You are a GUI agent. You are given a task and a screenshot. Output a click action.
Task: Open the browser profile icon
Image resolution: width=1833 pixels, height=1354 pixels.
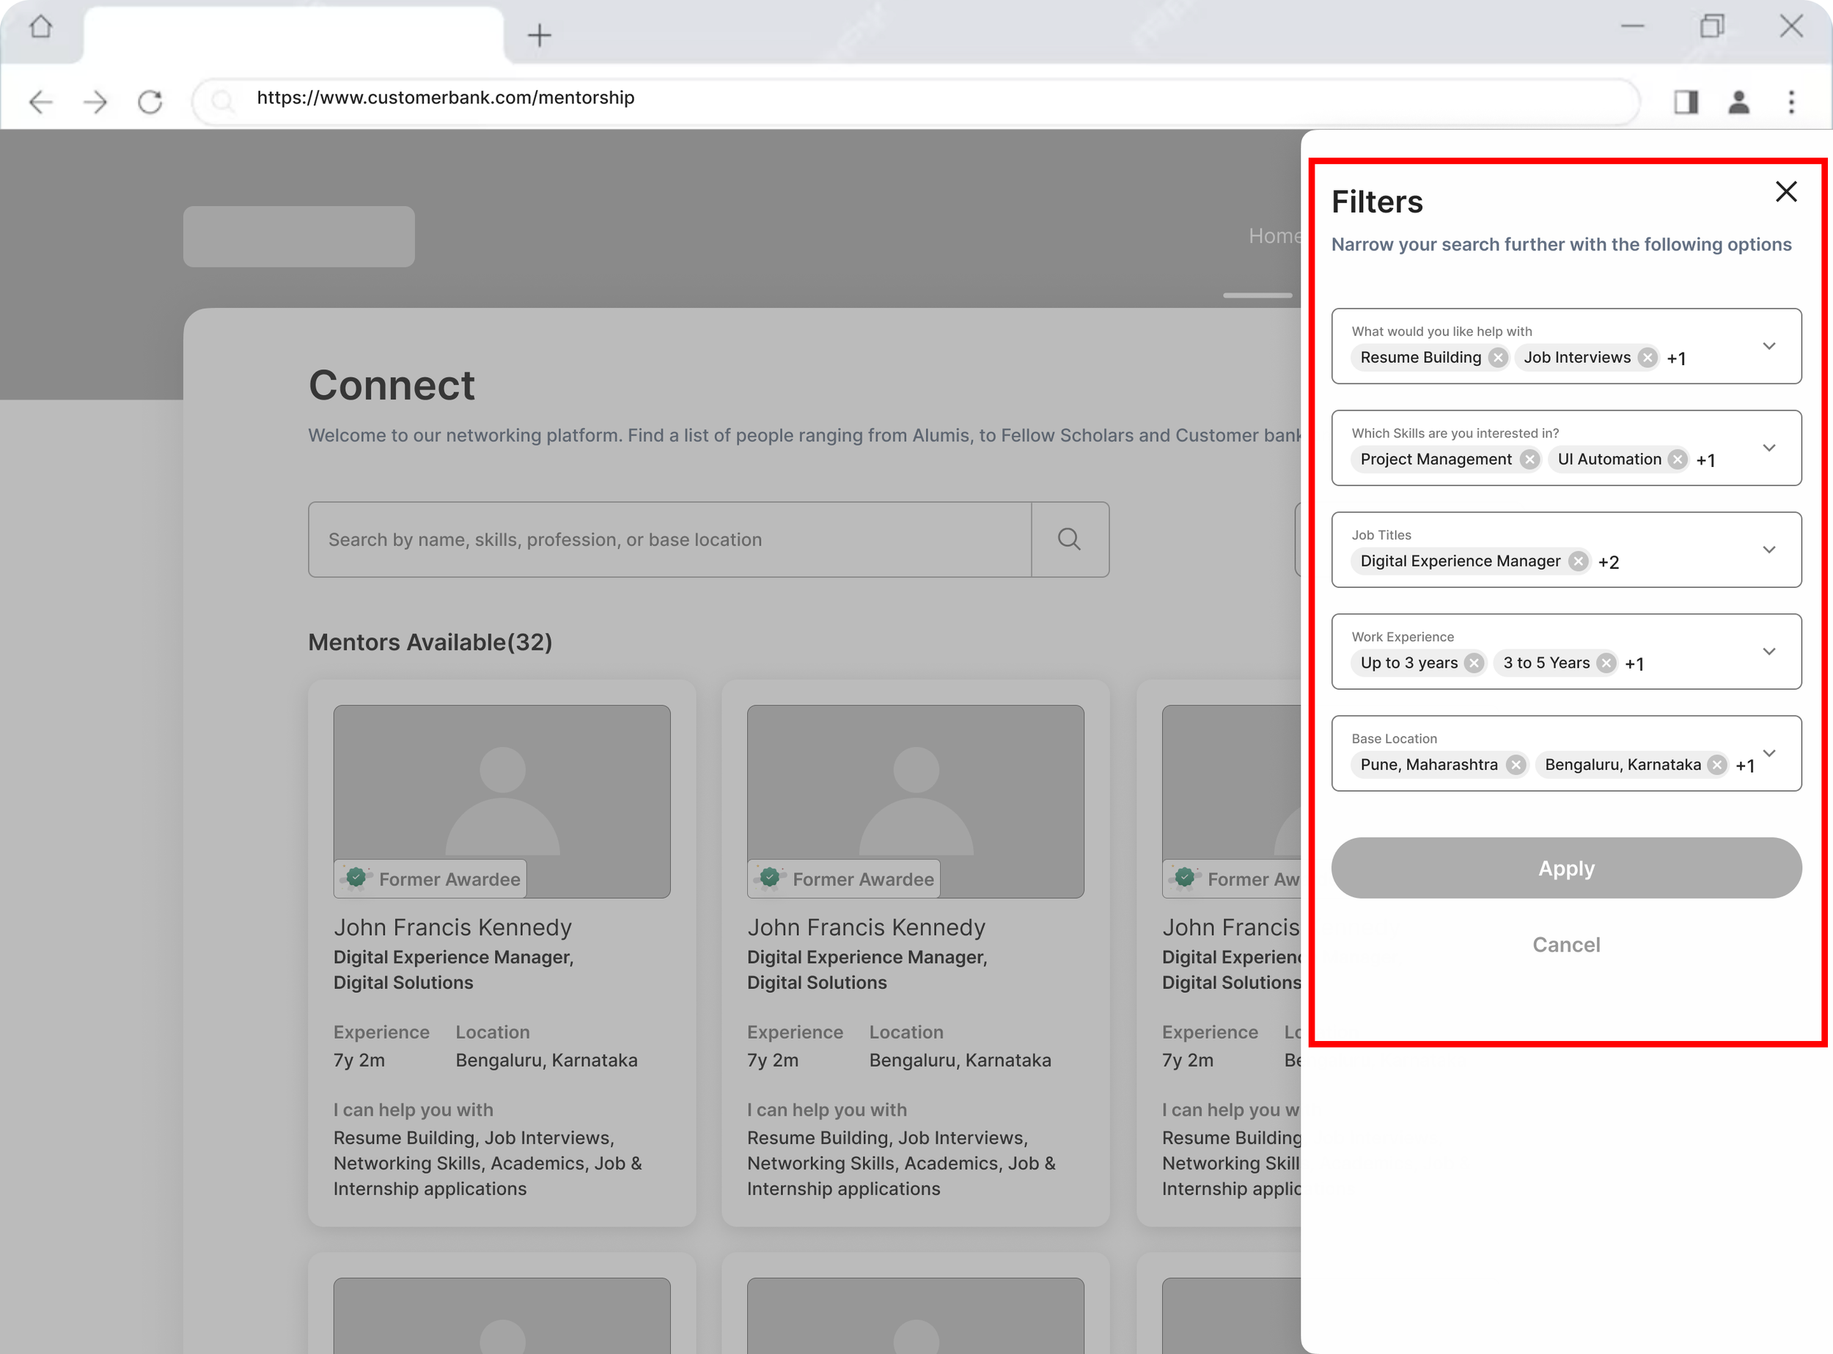tap(1738, 102)
